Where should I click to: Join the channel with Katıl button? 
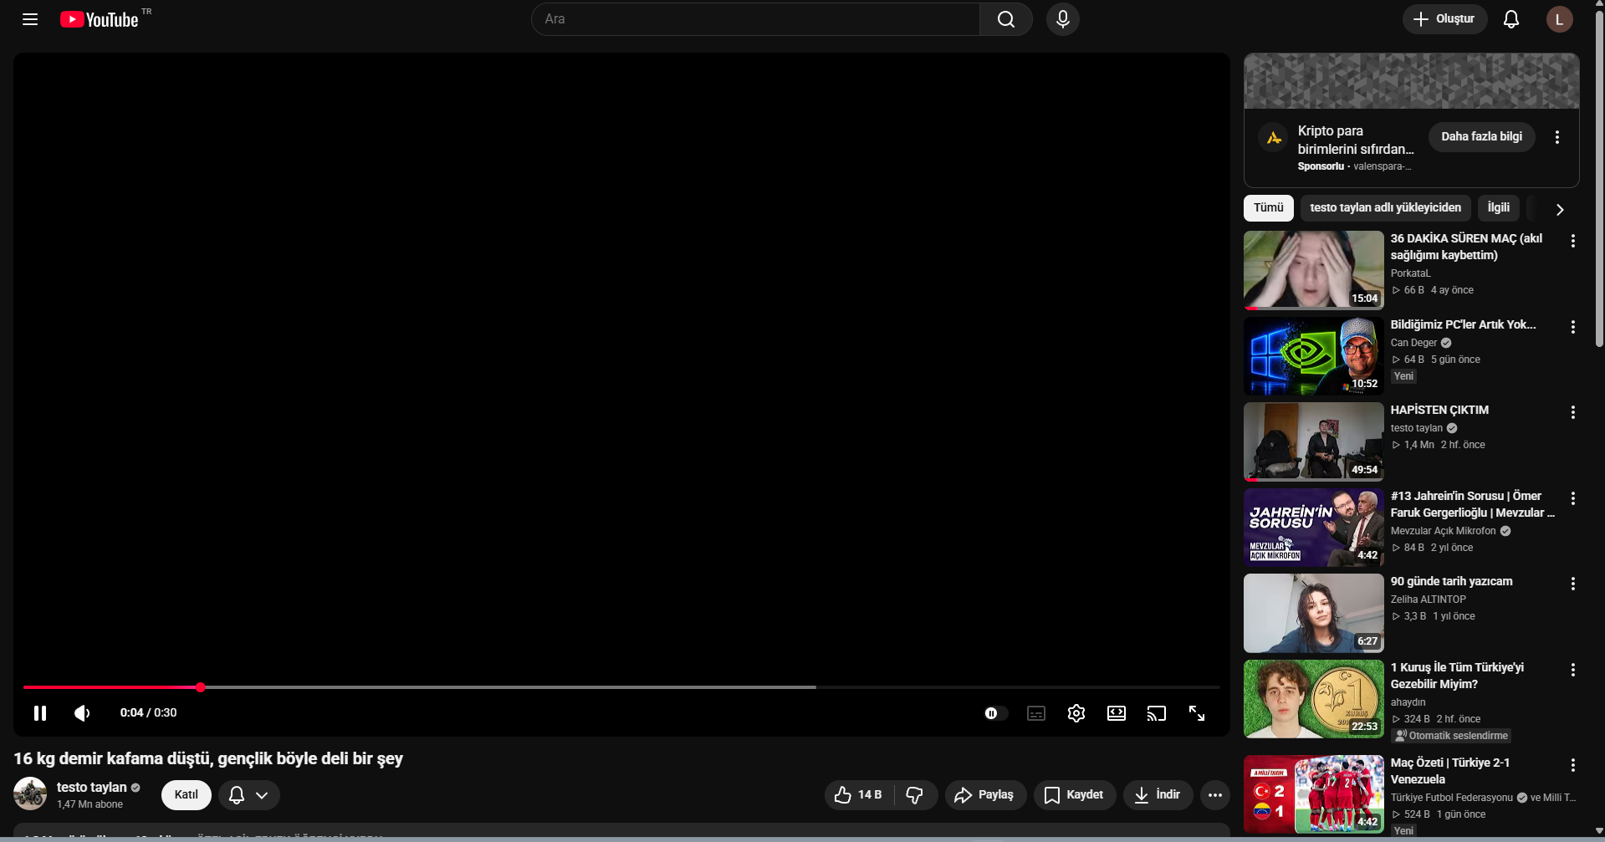pyautogui.click(x=187, y=795)
